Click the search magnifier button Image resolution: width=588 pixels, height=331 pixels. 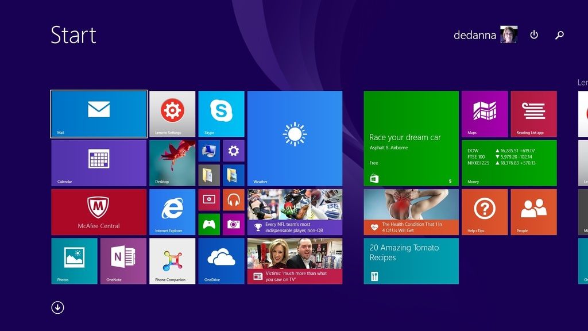559,35
